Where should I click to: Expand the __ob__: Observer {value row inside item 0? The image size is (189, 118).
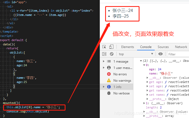[147, 78]
